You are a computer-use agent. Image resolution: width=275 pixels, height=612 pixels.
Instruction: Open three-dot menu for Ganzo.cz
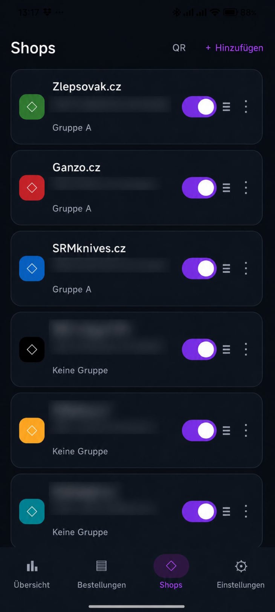(x=246, y=187)
